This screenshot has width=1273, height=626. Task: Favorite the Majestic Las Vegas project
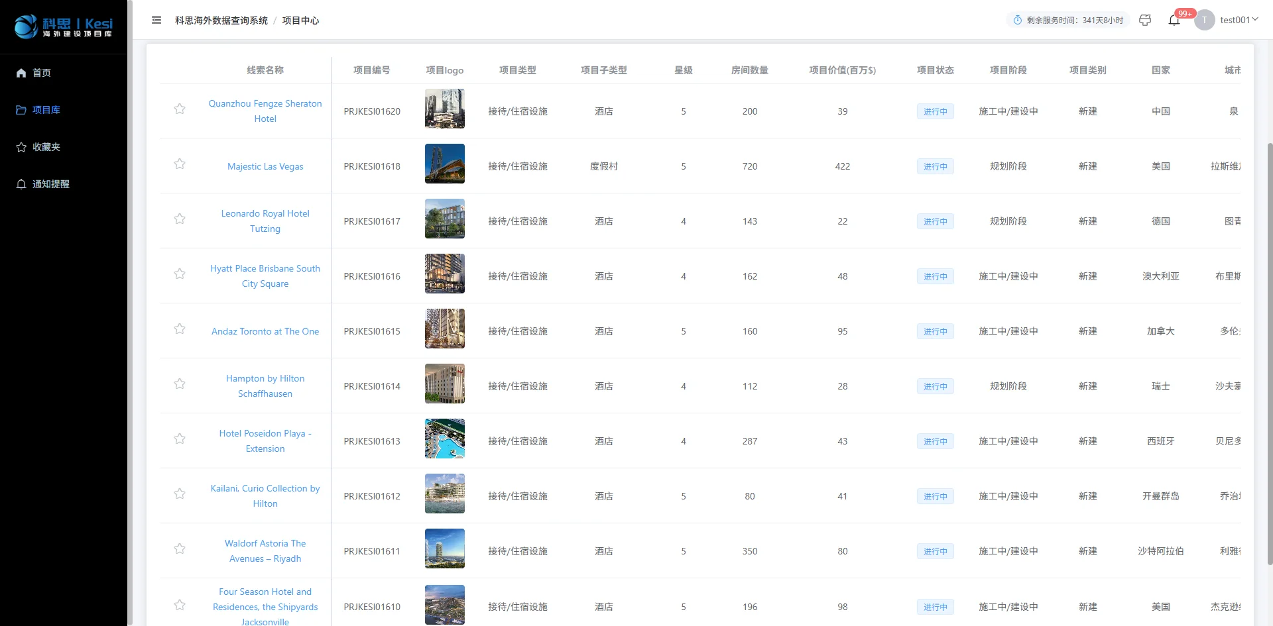click(x=180, y=164)
